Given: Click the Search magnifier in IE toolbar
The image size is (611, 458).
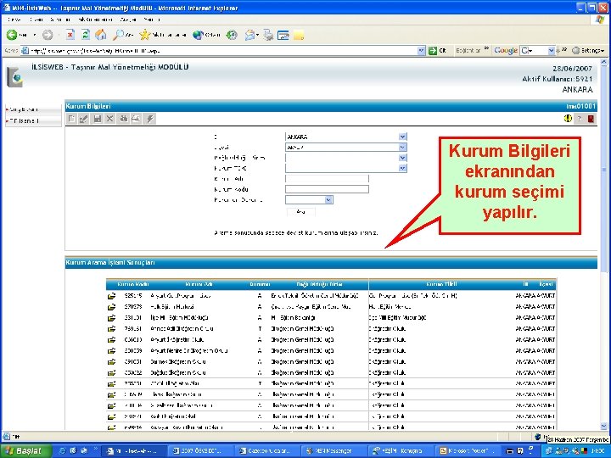Looking at the screenshot, I should [118, 35].
